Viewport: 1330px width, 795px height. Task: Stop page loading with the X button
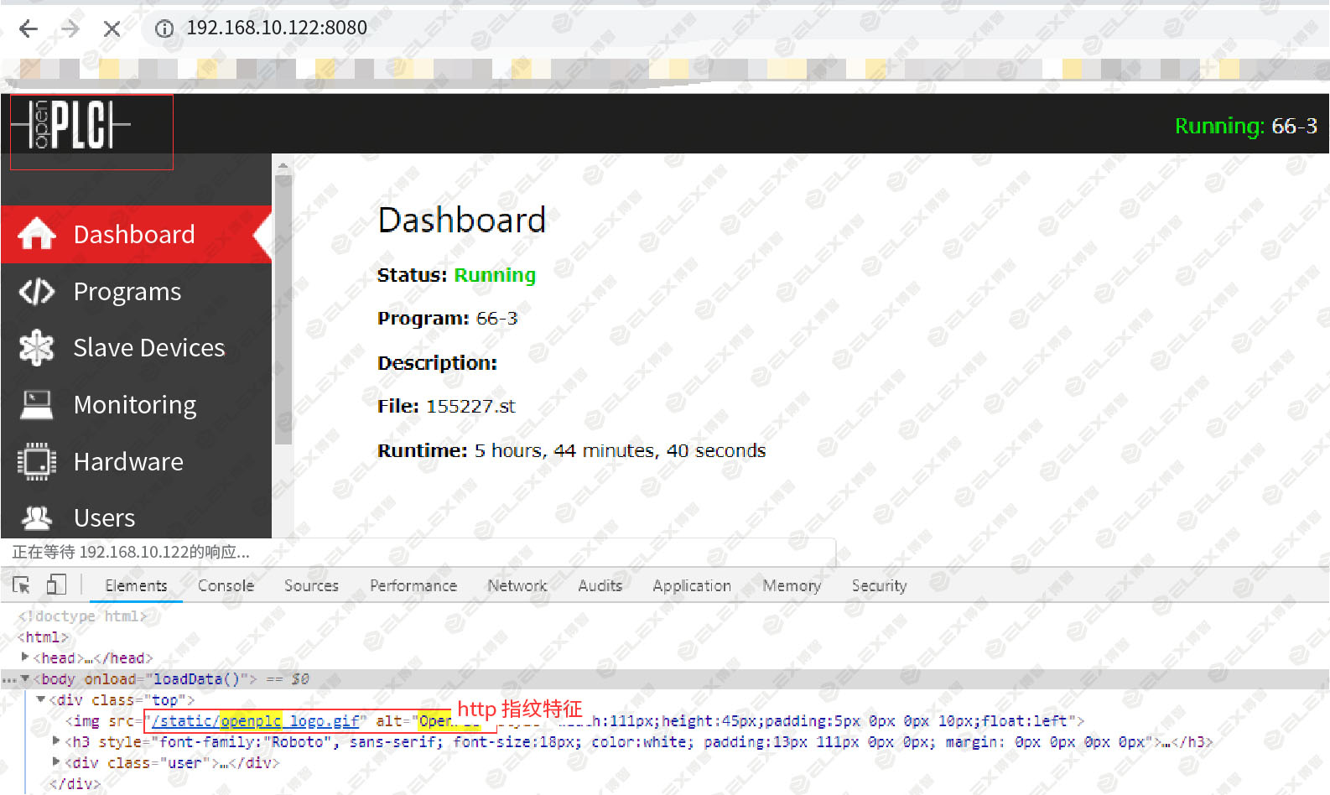(112, 29)
